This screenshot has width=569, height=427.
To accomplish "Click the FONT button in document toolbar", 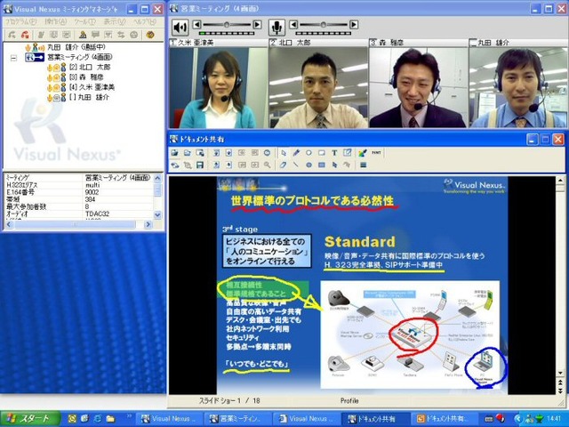I will point(376,153).
